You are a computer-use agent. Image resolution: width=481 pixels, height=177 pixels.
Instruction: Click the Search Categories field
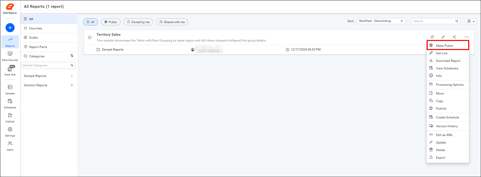(48, 65)
